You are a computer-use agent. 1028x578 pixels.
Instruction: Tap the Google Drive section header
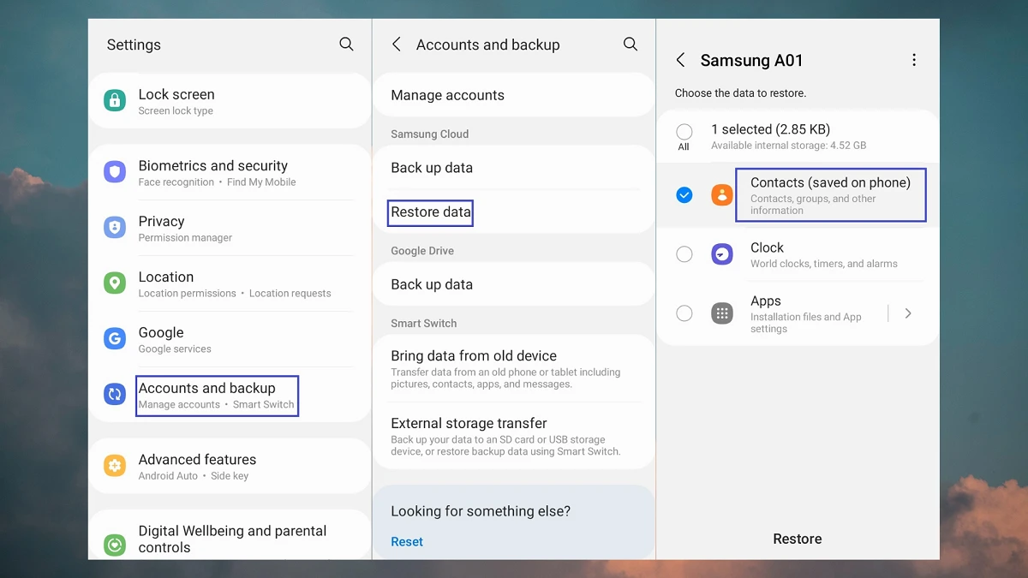tap(422, 251)
